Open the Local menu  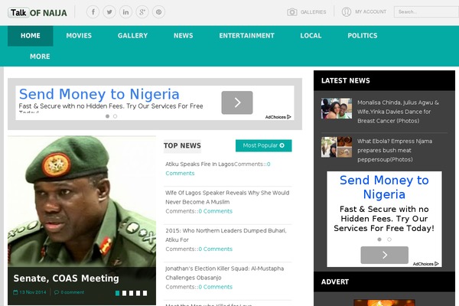(311, 36)
